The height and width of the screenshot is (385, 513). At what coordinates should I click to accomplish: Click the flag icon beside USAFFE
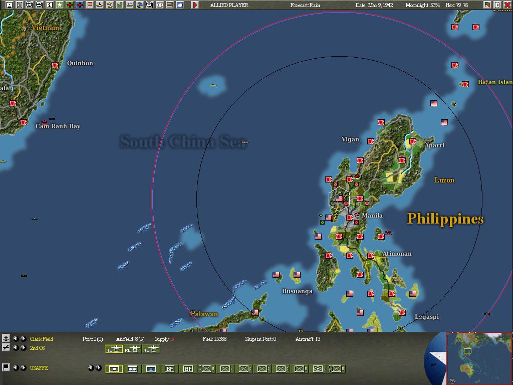6,367
